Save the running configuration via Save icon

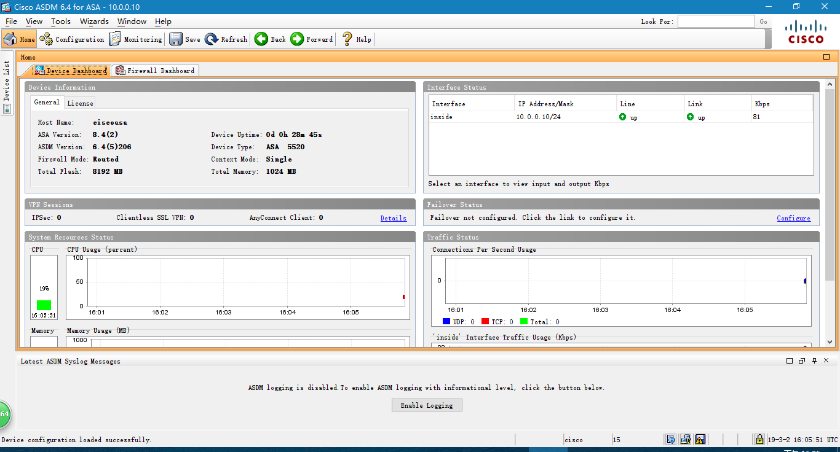click(x=184, y=39)
